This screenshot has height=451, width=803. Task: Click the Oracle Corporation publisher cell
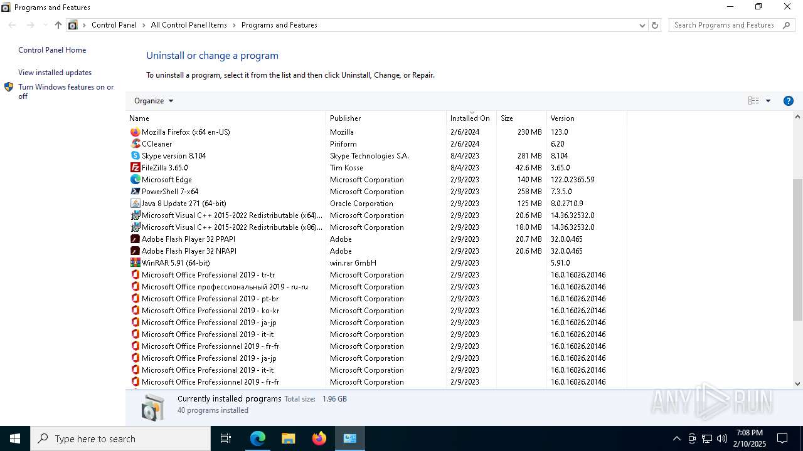[361, 204]
